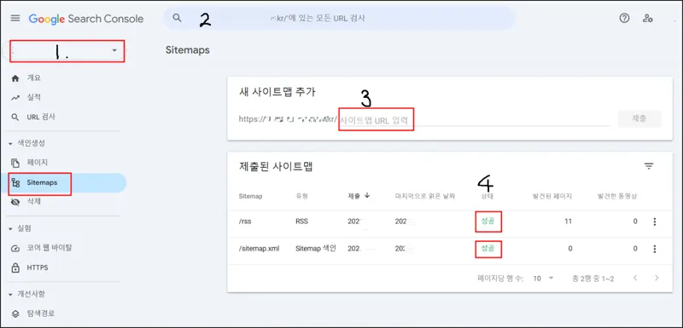The width and height of the screenshot is (683, 328).
Task: Open the Help question-mark icon
Action: click(624, 18)
